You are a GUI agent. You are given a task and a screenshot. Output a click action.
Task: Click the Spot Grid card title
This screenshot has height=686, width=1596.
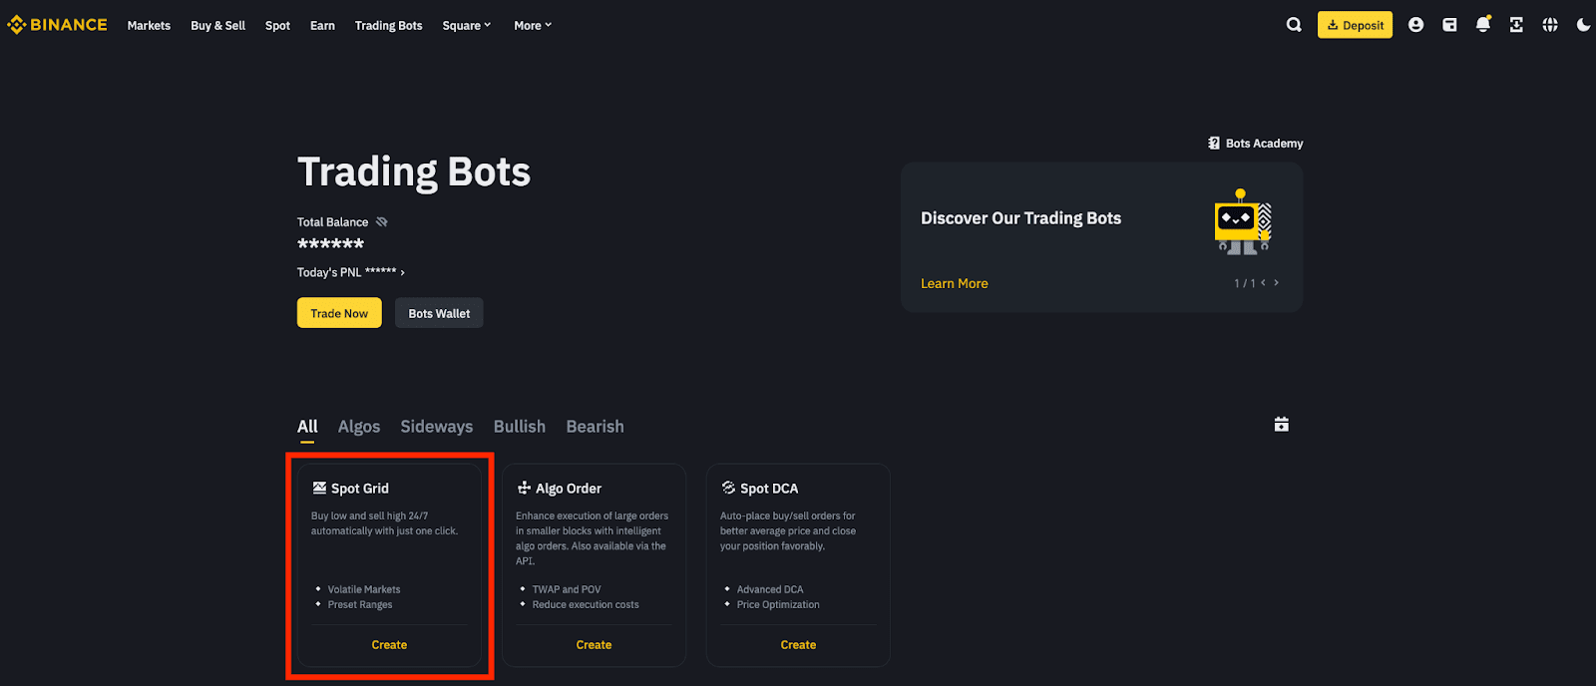[360, 489]
